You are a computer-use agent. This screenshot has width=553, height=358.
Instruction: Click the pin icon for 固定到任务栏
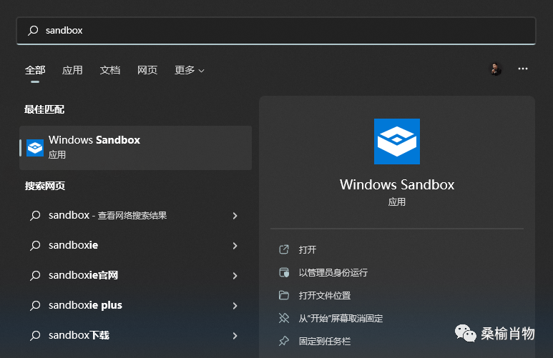click(284, 341)
